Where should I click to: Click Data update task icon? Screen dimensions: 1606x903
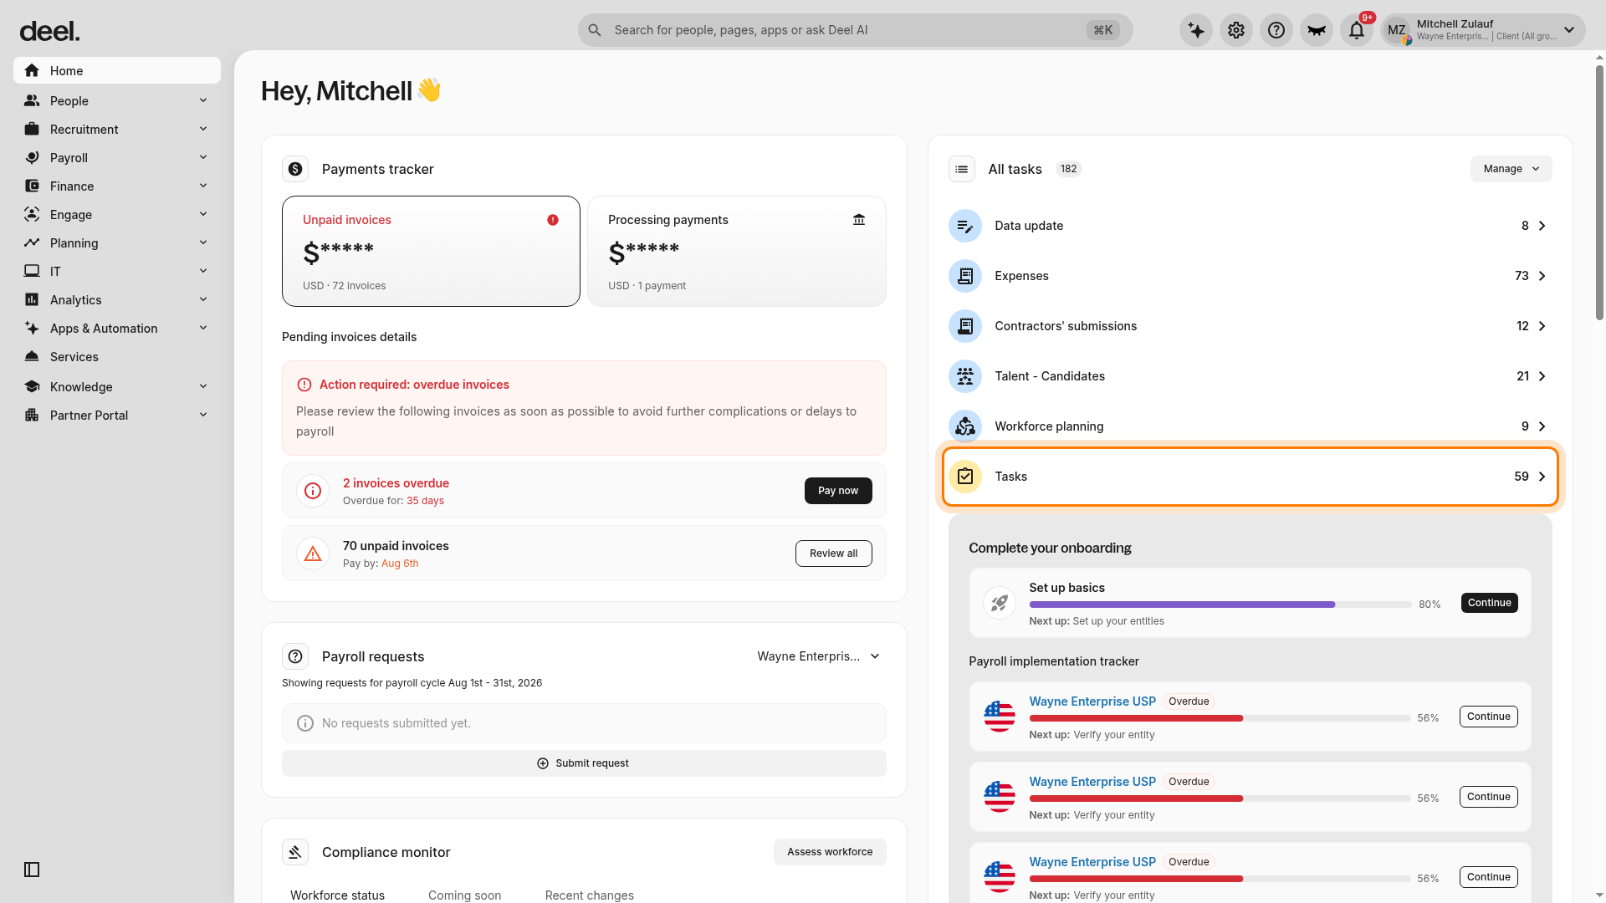tap(965, 226)
